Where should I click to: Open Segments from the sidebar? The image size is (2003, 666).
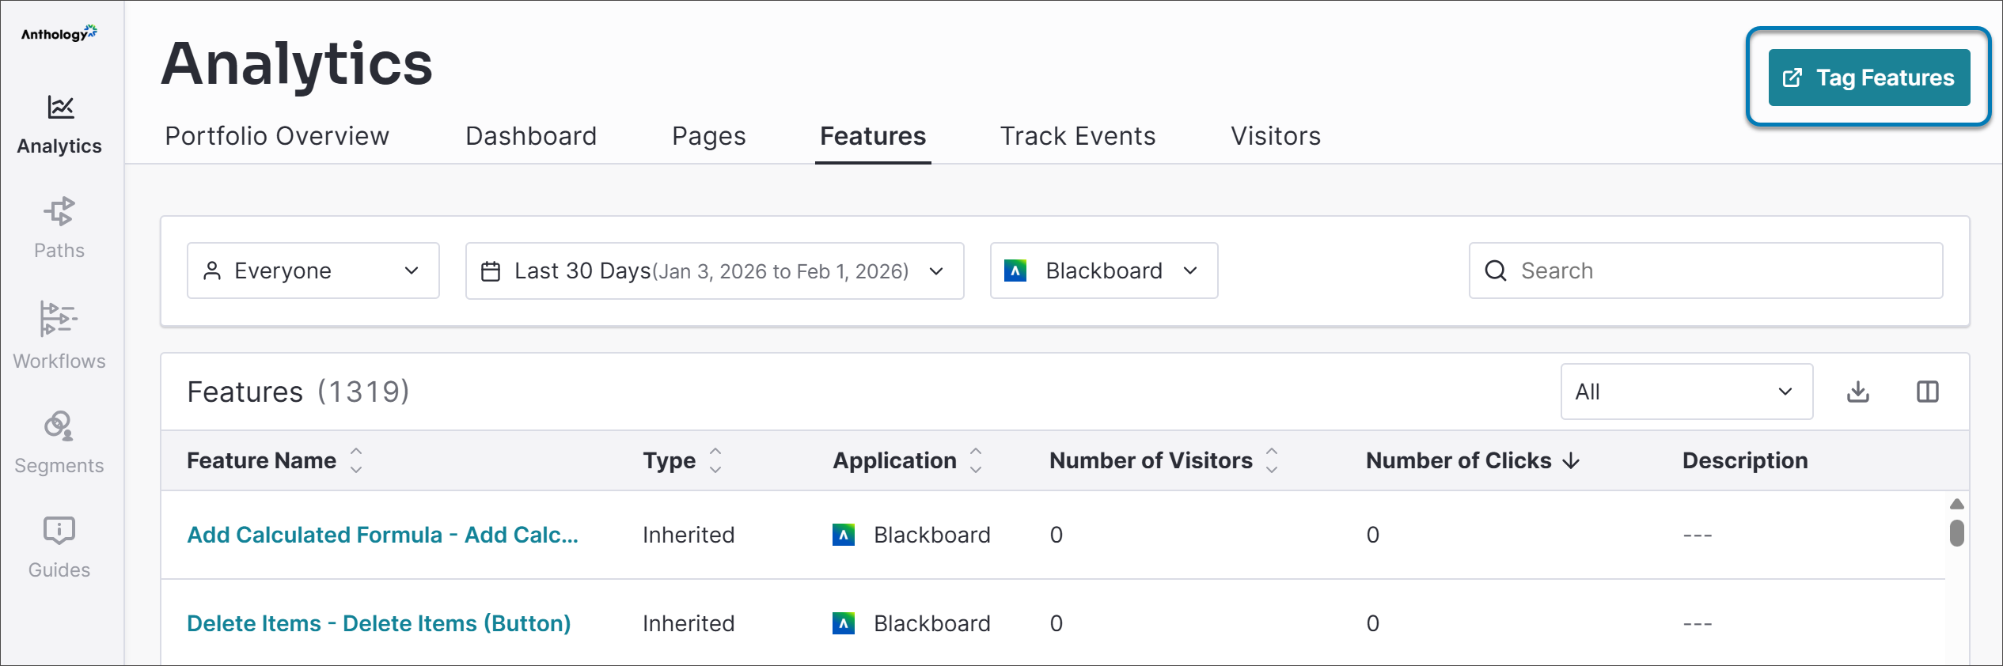coord(59,442)
